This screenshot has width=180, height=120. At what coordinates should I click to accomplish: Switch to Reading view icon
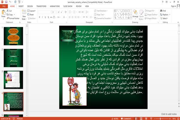click(146, 119)
